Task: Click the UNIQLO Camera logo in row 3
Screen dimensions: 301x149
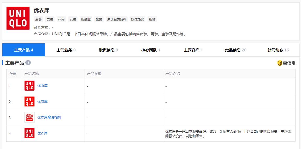Action: [x=29, y=117]
